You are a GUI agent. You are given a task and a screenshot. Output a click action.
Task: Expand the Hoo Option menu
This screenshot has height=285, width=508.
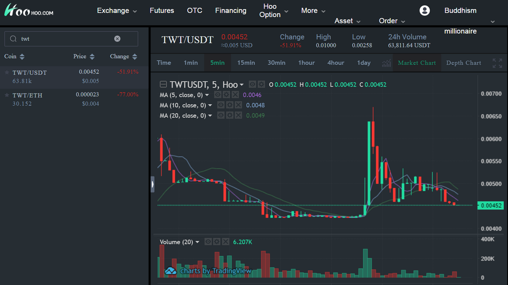[274, 11]
